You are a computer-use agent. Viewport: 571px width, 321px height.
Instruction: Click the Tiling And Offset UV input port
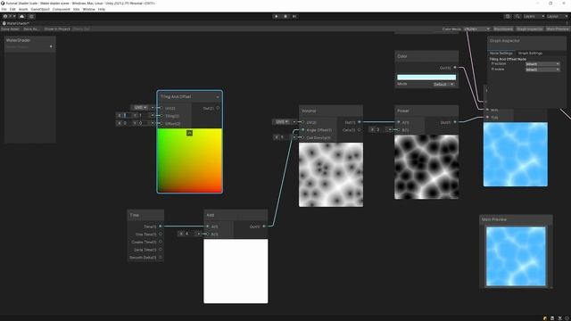(161, 108)
